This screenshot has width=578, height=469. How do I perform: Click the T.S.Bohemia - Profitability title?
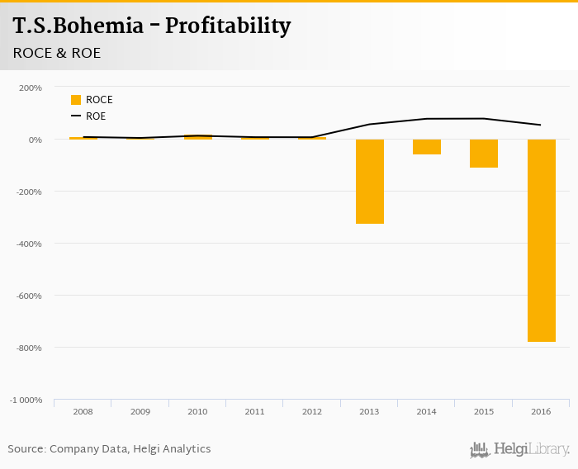pos(152,26)
